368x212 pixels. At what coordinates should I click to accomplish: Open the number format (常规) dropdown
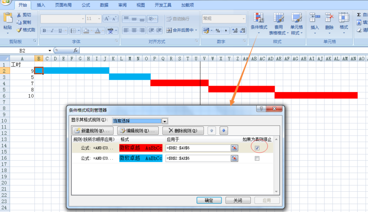click(x=244, y=19)
